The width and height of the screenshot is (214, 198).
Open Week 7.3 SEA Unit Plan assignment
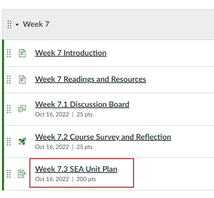(76, 169)
